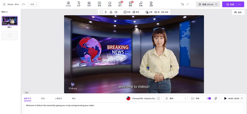Pick the white background color swatch
The height and width of the screenshot is (114, 247).
(101, 12)
